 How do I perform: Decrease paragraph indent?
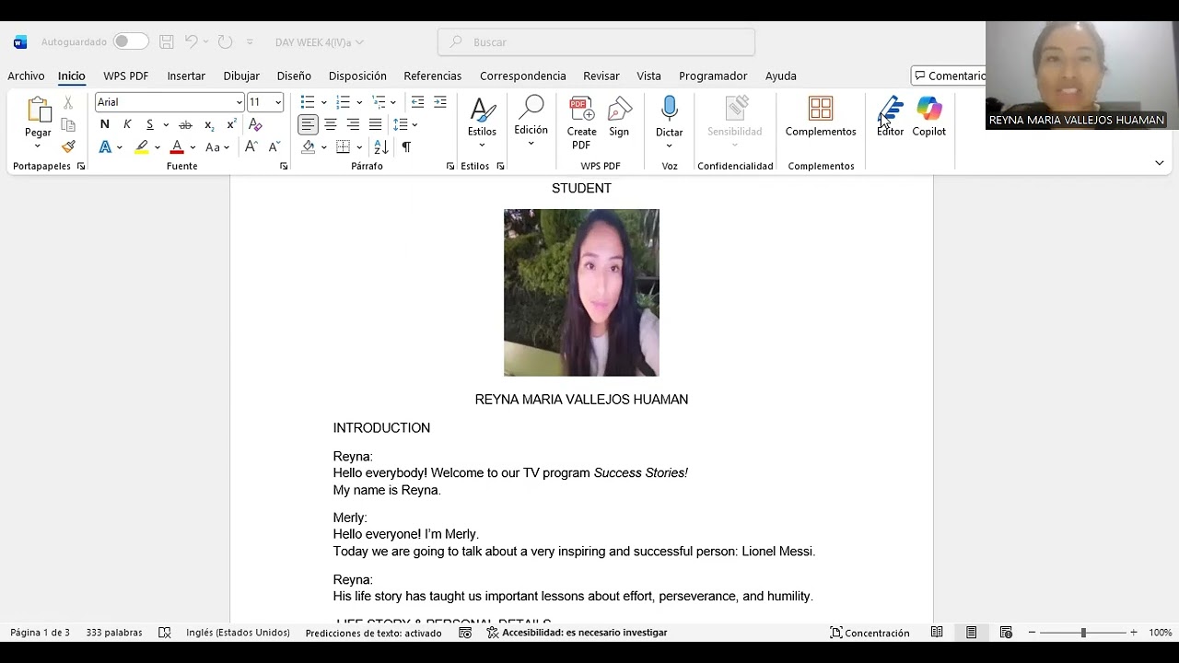417,102
